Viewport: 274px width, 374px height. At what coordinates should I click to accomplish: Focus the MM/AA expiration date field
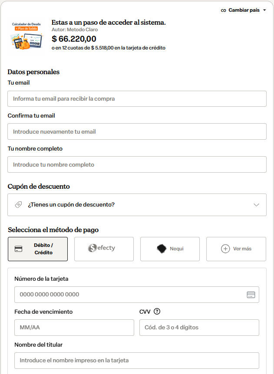tap(74, 328)
